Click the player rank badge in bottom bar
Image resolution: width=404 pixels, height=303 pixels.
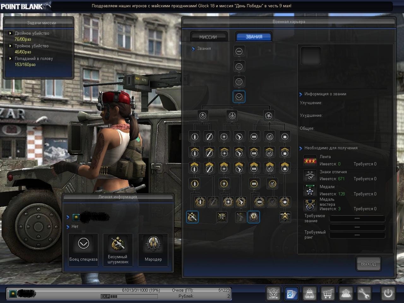[x=13, y=294]
